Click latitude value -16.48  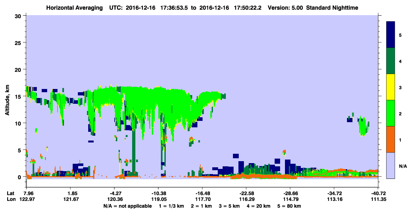click(x=202, y=193)
